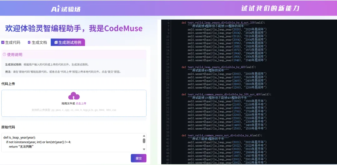Select the 生成测试用例 tab
The width and height of the screenshot is (337, 165).
[68, 42]
